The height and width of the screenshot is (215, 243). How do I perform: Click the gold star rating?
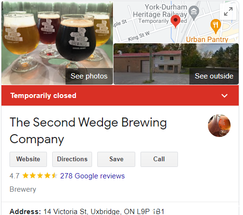pos(40,176)
